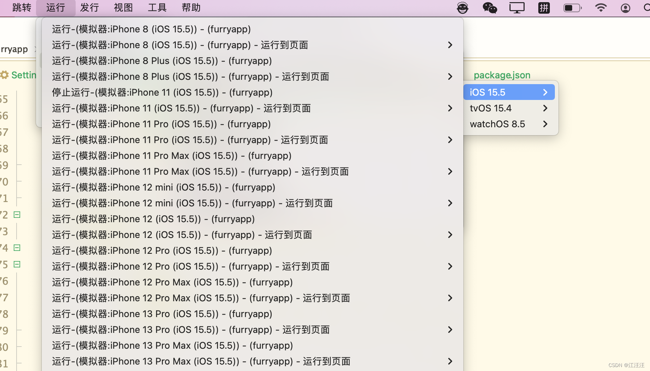Expand arrow for iPhone 12 mini 运行到页面
The width and height of the screenshot is (650, 371).
coord(450,203)
